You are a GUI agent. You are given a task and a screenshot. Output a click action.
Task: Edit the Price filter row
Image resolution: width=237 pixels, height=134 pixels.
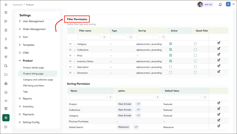[219, 54]
